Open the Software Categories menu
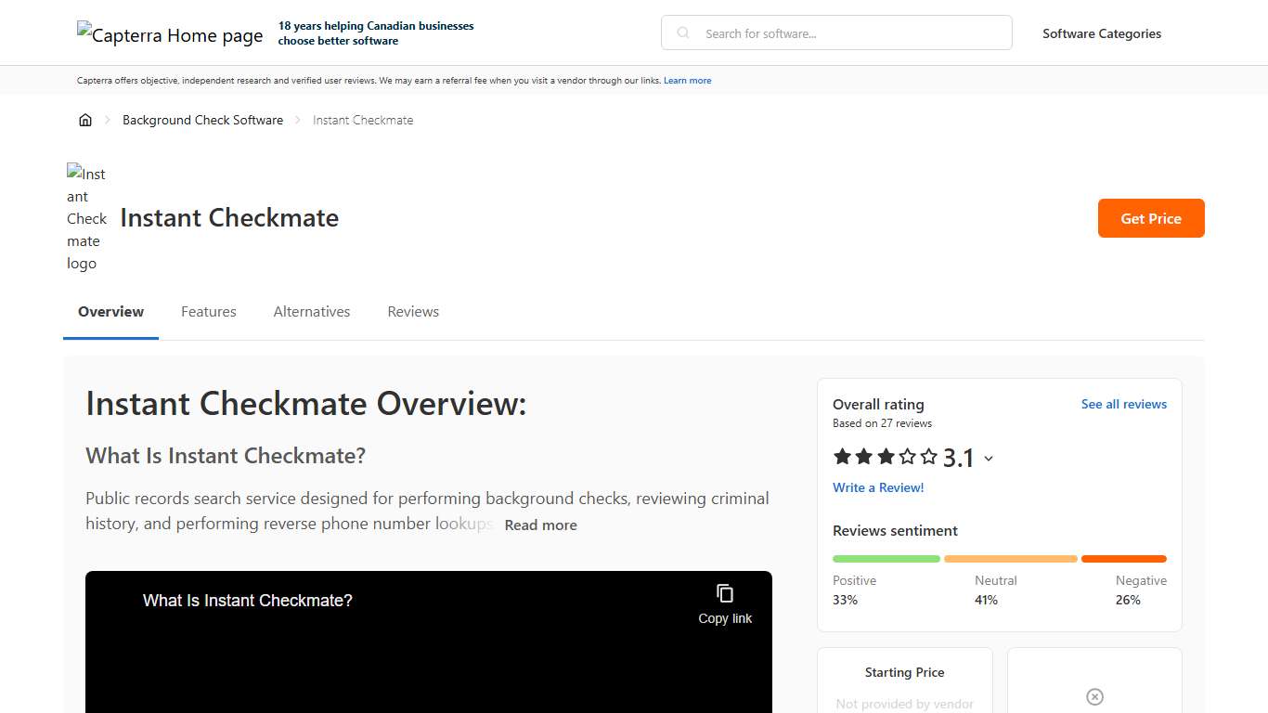Screen dimensions: 1268x713 (1102, 33)
